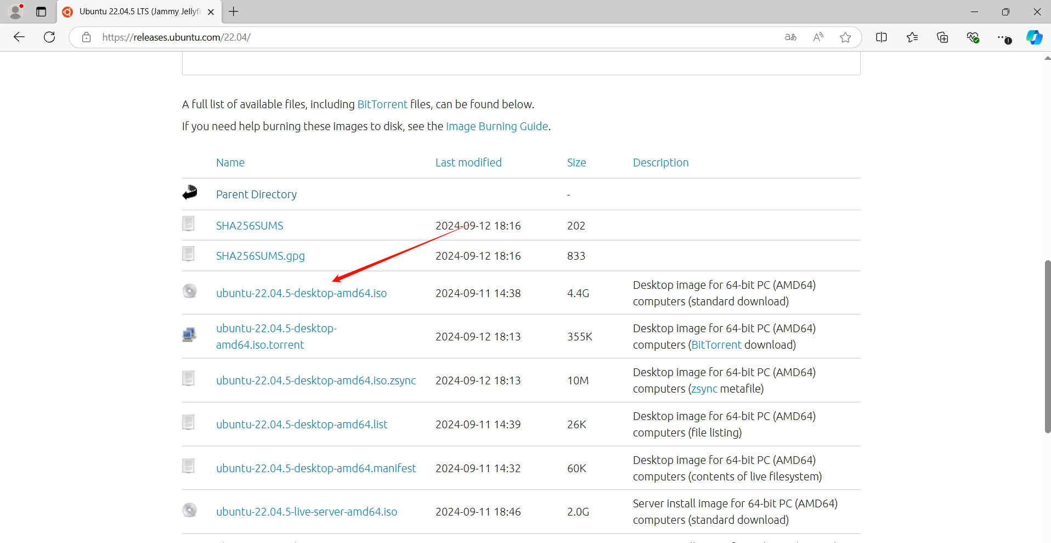This screenshot has width=1051, height=543.
Task: Open Settings and more ellipsis menu
Action: [1003, 37]
